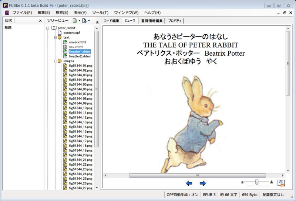The height and width of the screenshot is (201, 296).
Task: Collapse the images folder node
Action: (x=56, y=61)
